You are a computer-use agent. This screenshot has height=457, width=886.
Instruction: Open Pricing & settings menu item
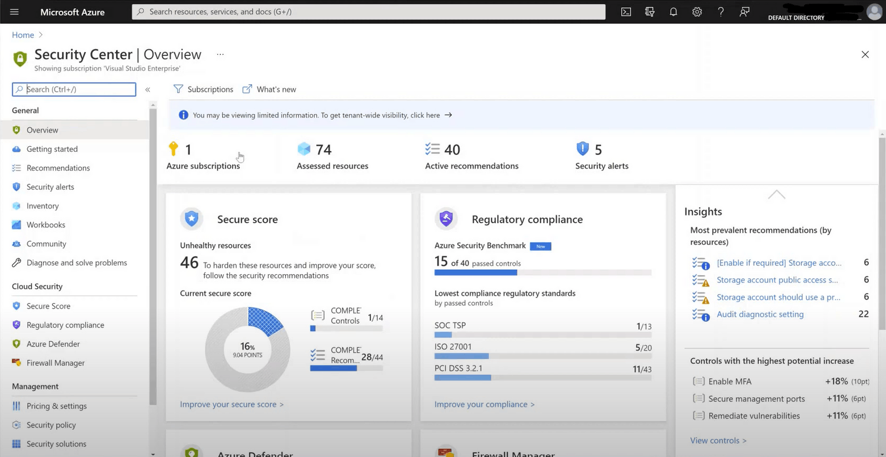[56, 406]
